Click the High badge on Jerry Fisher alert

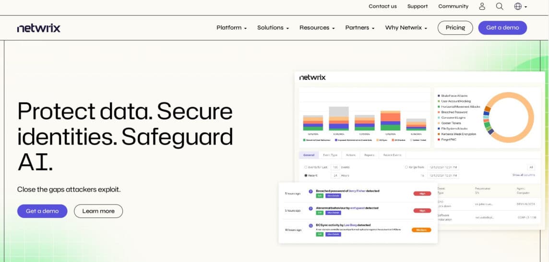[x=422, y=194]
